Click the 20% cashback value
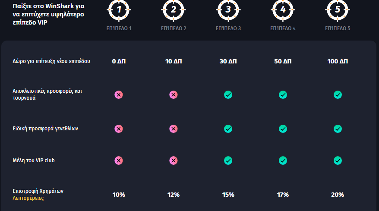 [338, 195]
